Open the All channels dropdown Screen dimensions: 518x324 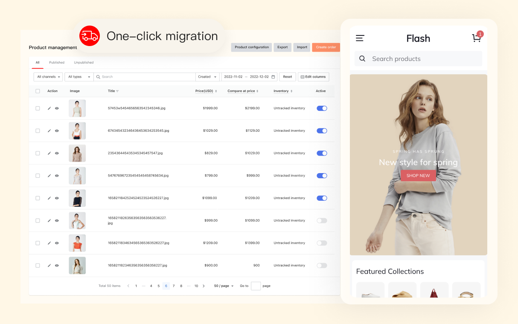[x=48, y=77]
